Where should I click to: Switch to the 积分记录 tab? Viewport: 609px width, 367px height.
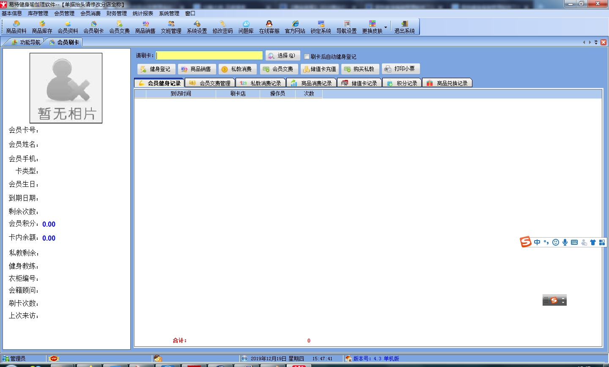coord(402,83)
